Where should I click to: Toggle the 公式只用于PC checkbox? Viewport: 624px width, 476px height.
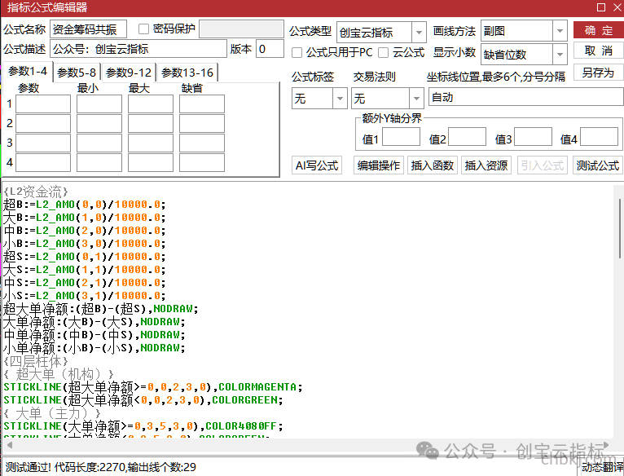click(297, 53)
